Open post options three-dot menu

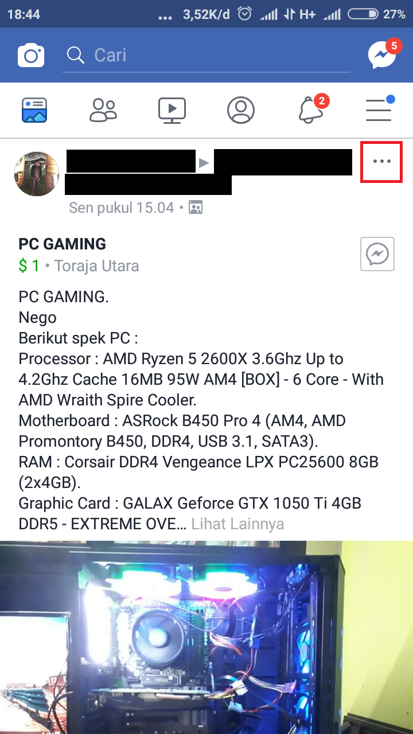click(x=381, y=162)
